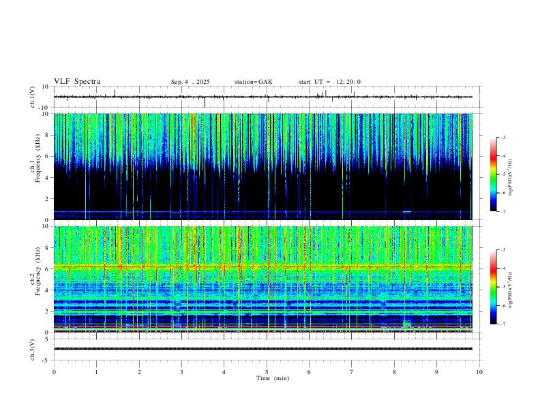
Task: Click the "4" tick on ch.1 frequency axis
Action: coord(47,178)
